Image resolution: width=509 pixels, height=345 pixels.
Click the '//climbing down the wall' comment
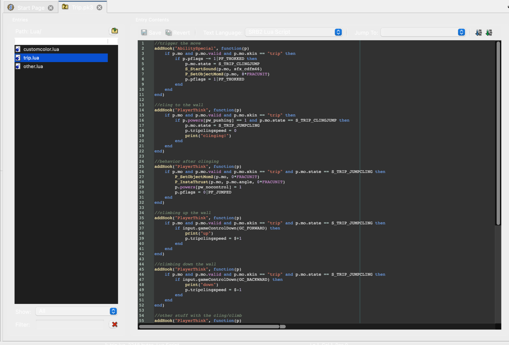point(185,264)
